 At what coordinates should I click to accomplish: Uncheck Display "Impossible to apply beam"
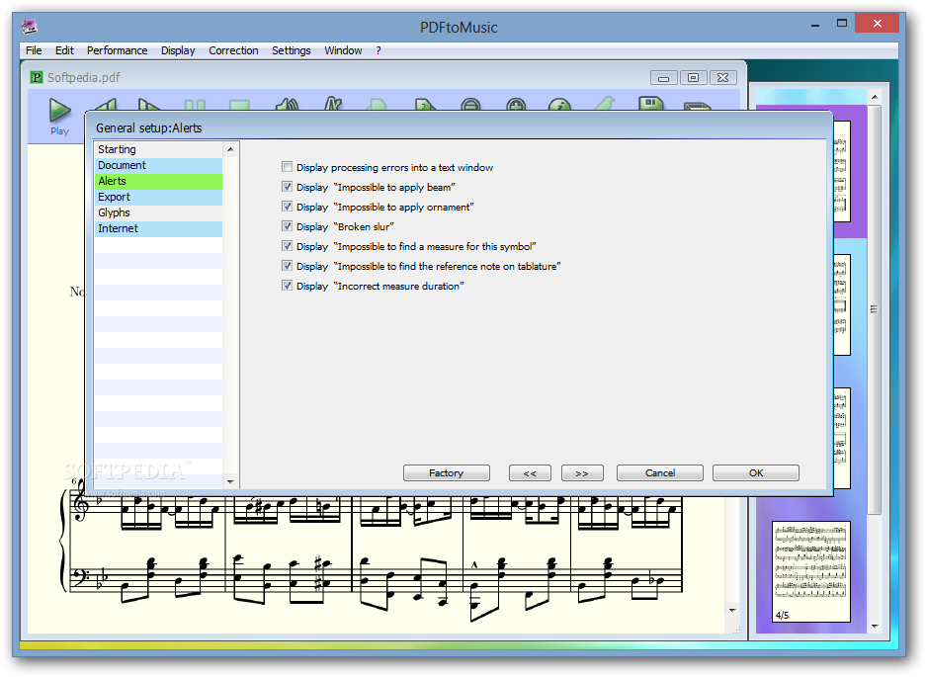pos(287,187)
